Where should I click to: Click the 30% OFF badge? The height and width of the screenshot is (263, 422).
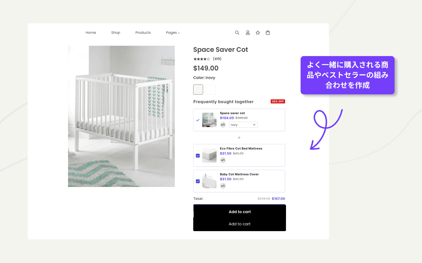278,101
